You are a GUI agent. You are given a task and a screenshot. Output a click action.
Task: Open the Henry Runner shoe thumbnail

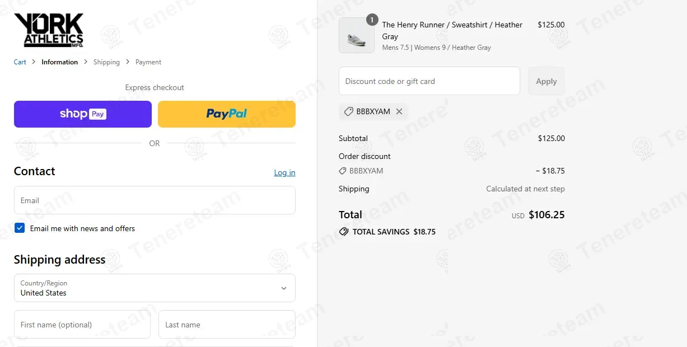click(x=357, y=35)
